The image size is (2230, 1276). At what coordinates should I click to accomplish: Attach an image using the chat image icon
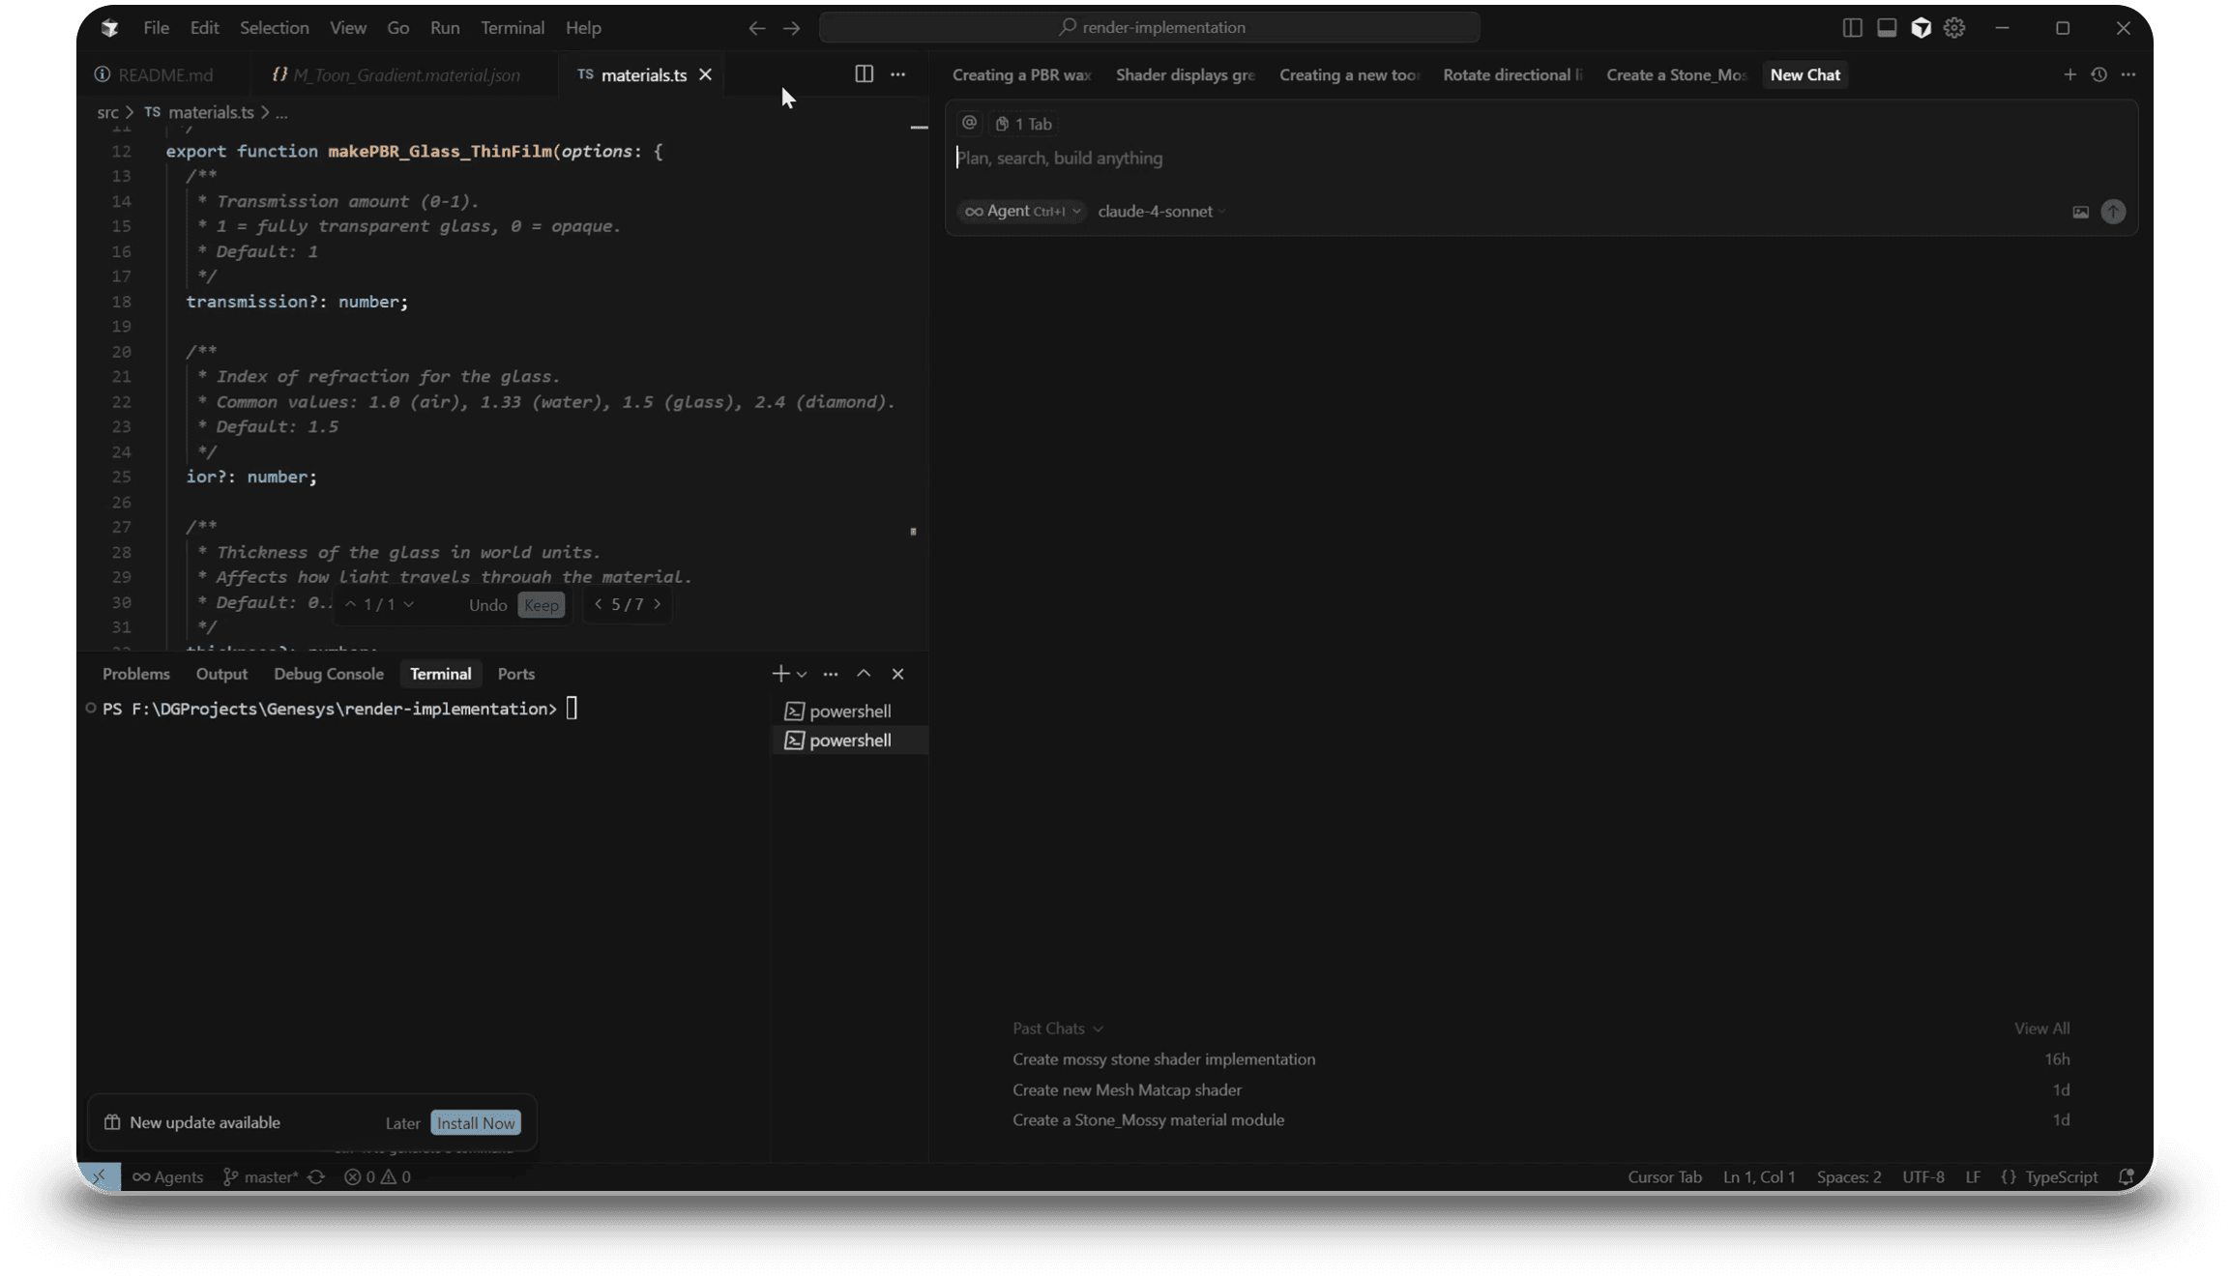click(2080, 212)
